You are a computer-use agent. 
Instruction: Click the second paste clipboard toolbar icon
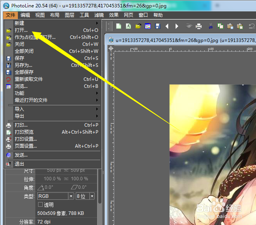pos(240,26)
